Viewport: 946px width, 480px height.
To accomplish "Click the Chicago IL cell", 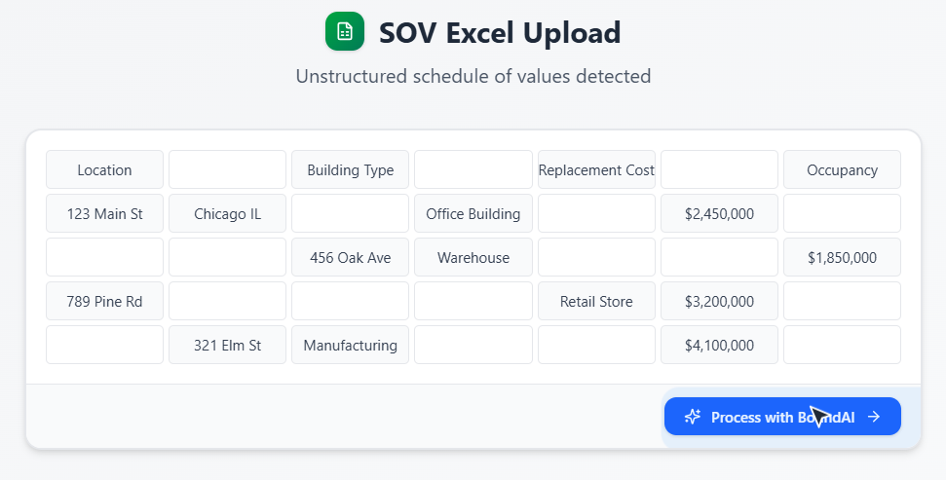I will tap(227, 213).
